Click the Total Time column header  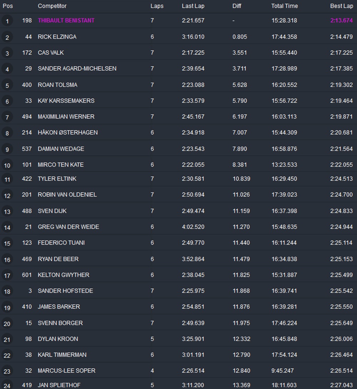284,6
